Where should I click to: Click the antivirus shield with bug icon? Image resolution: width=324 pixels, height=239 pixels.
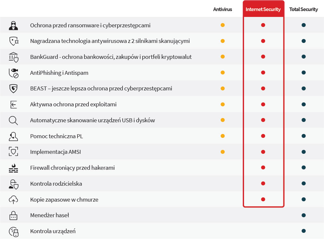13,41
